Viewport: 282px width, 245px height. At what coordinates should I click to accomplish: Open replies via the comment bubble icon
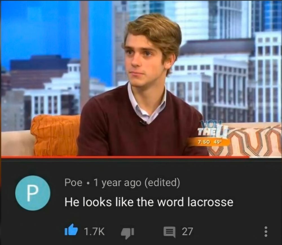169,232
